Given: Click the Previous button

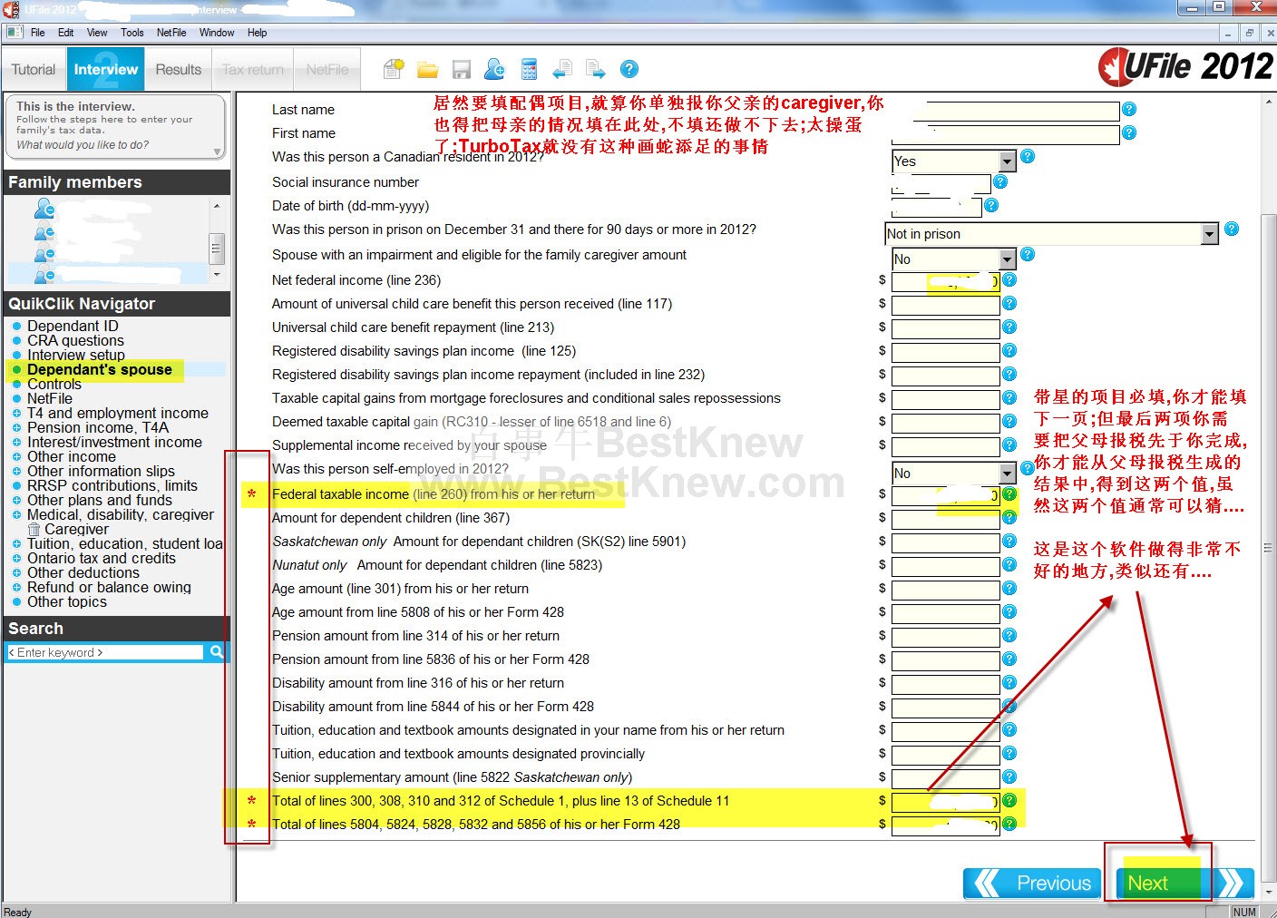Looking at the screenshot, I should pyautogui.click(x=1032, y=883).
